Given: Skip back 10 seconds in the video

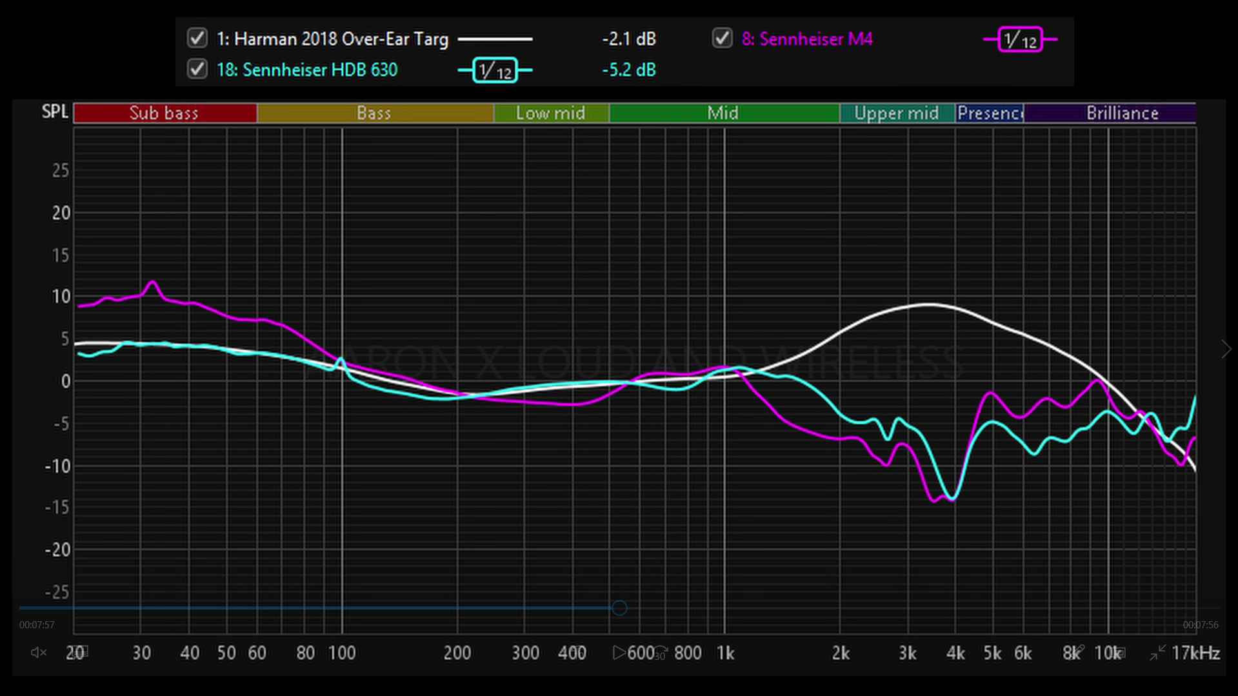Looking at the screenshot, I should coord(578,653).
